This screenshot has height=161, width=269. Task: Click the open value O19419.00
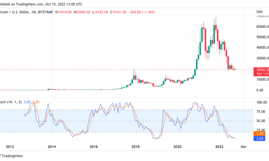tap(63, 12)
